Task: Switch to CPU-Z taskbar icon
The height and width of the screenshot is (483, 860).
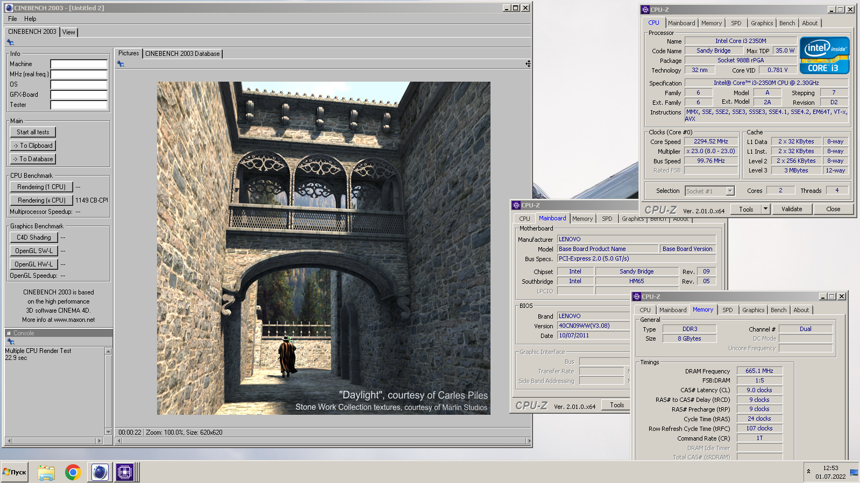Action: [x=125, y=472]
